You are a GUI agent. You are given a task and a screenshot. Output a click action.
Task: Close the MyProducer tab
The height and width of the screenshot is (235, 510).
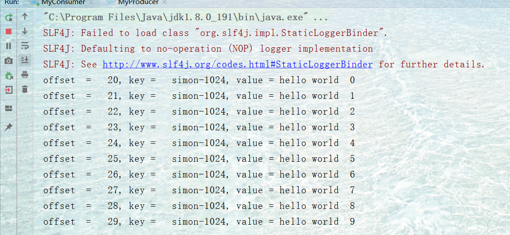[x=164, y=3]
